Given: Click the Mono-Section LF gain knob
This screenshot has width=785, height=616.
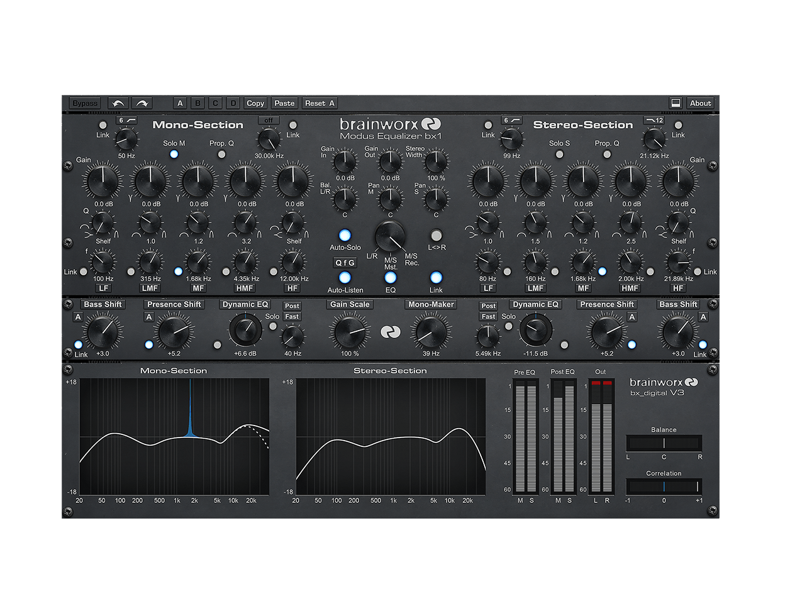Looking at the screenshot, I should tap(103, 182).
